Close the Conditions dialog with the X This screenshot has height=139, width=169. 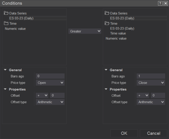pos(166,3)
